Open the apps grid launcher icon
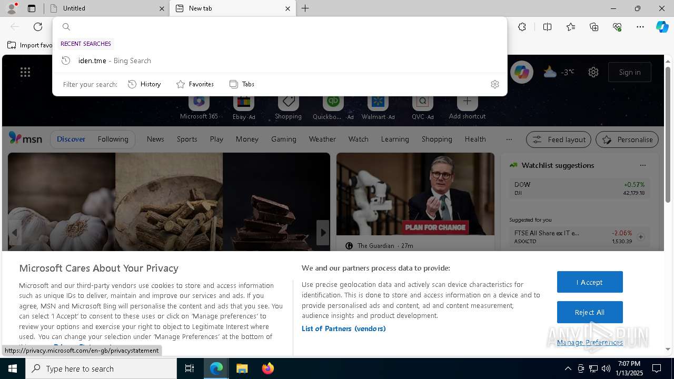This screenshot has height=379, width=674. (x=25, y=72)
